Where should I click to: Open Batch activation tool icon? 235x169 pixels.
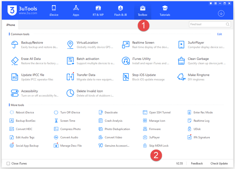click(x=70, y=61)
